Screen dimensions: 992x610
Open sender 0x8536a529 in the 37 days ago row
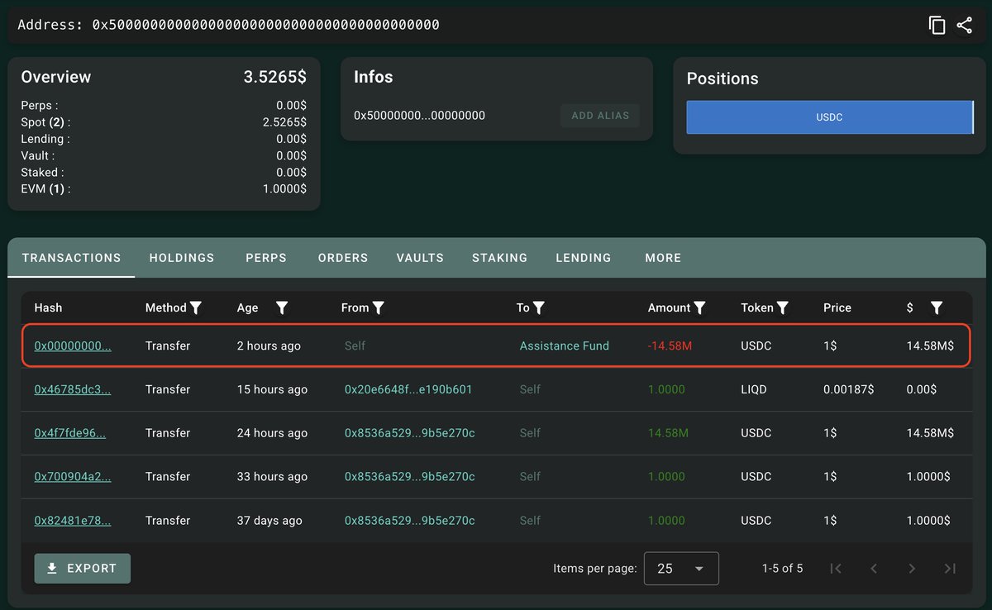pos(410,521)
